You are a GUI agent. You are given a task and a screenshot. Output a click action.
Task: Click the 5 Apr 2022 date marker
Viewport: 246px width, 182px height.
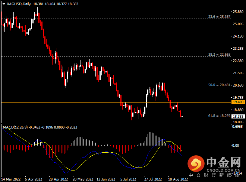pyautogui.click(x=34, y=179)
